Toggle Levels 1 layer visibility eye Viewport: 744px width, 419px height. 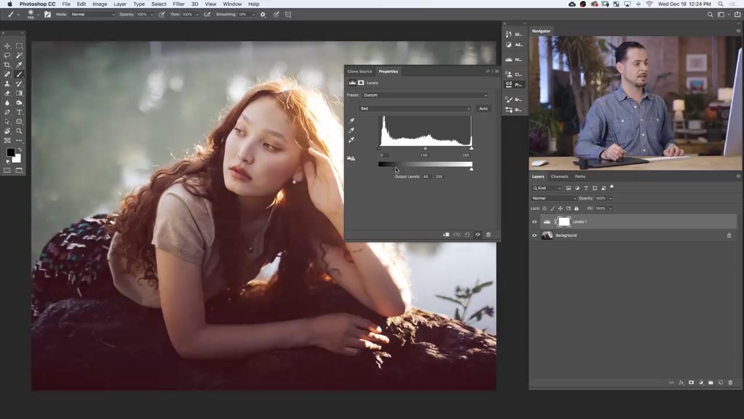[534, 221]
